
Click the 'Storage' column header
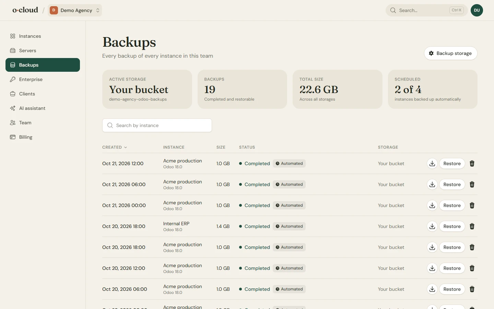pos(388,147)
